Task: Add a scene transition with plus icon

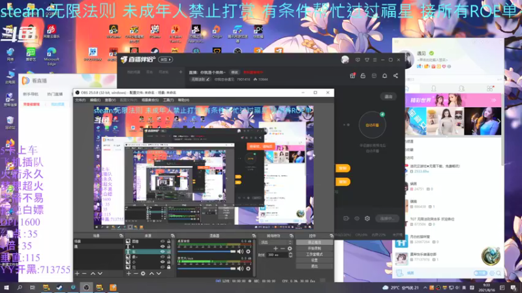Action: point(275,249)
